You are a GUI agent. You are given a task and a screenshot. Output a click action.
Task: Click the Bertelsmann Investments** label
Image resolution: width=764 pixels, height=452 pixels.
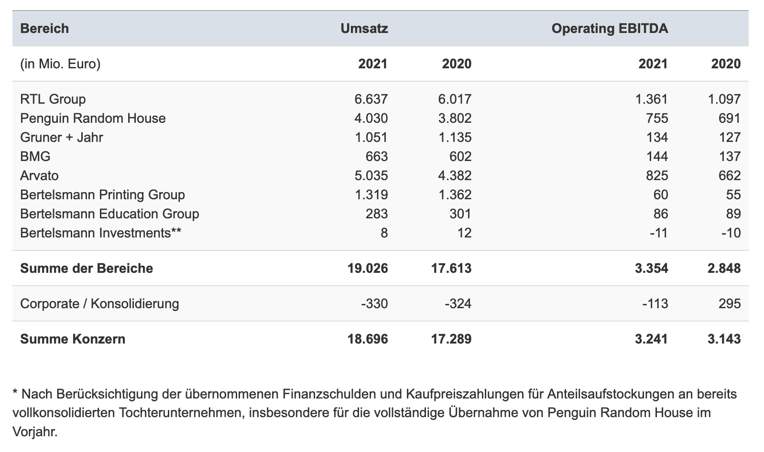pos(101,233)
